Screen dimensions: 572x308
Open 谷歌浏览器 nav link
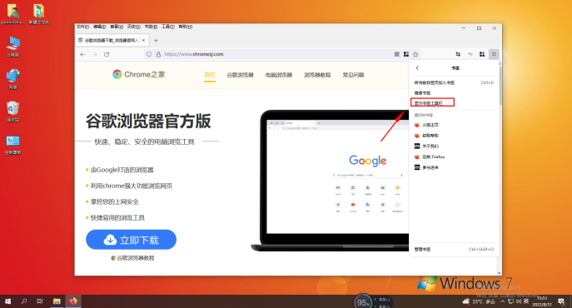tap(240, 75)
